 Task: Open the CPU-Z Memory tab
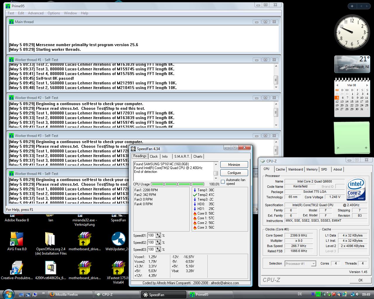(x=312, y=169)
